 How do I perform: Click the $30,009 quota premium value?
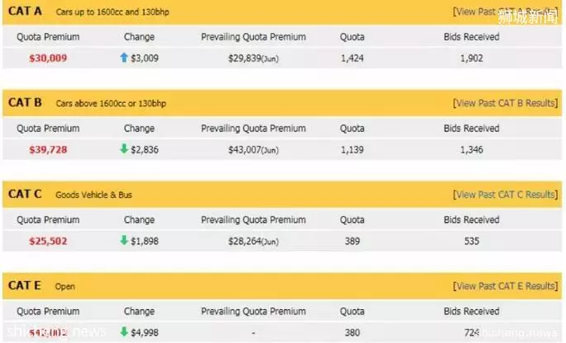point(48,58)
